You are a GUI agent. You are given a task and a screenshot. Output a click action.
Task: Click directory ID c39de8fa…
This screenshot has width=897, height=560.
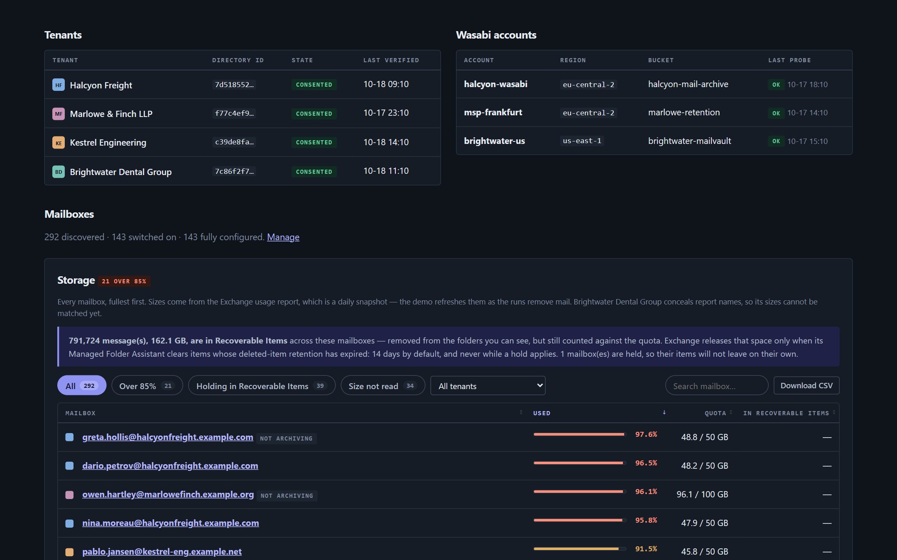pos(234,142)
